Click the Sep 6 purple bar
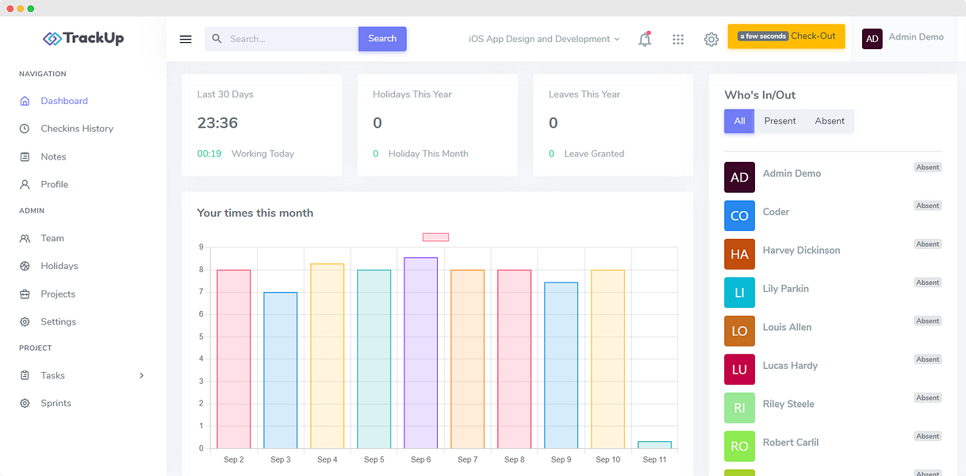Image resolution: width=966 pixels, height=476 pixels. [x=420, y=353]
